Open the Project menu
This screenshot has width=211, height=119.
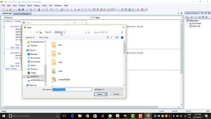tap(22, 6)
